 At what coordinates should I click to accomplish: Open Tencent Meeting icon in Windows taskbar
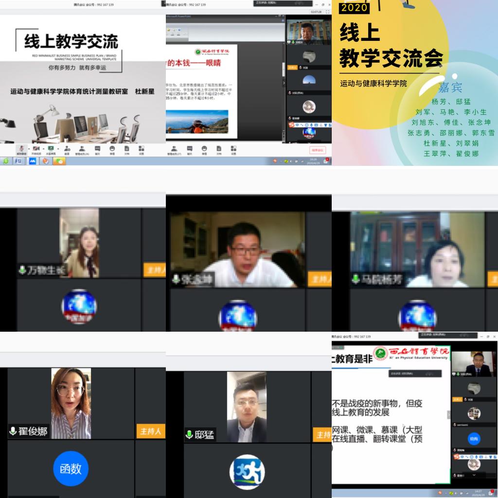click(x=33, y=161)
